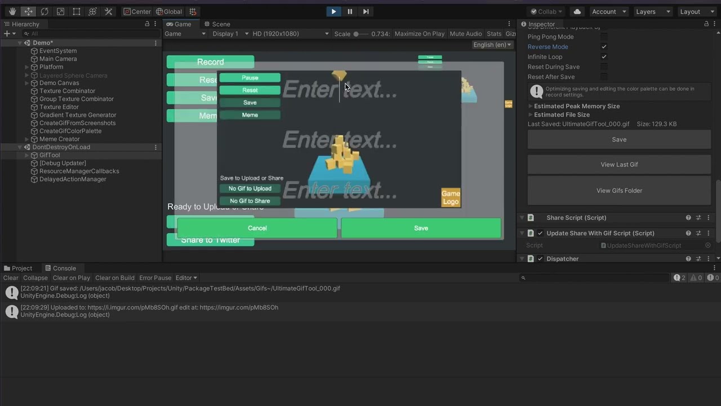The image size is (721, 406).
Task: Click the cloud services icon
Action: click(577, 11)
